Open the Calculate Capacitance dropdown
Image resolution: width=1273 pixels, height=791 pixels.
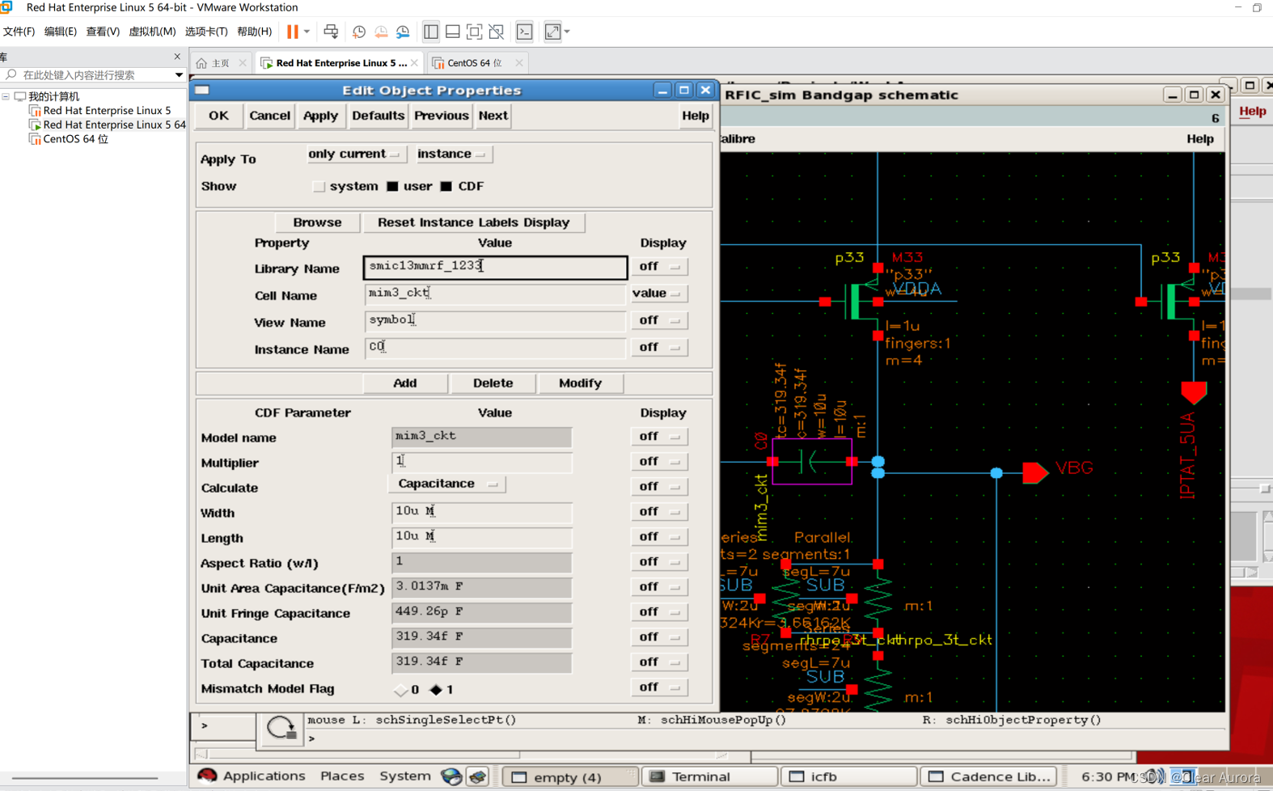[447, 484]
